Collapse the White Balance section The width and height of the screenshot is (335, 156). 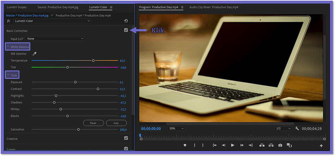click(8, 46)
